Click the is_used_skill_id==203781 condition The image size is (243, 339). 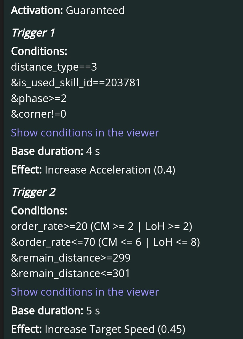tap(76, 83)
